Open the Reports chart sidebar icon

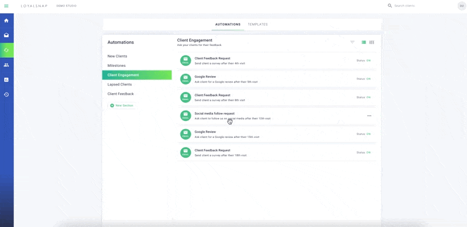pos(6,80)
